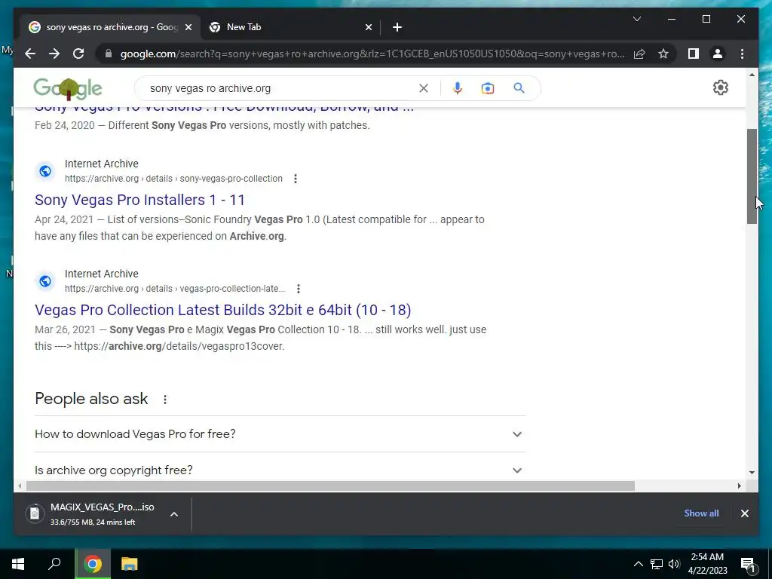This screenshot has width=772, height=579.
Task: Open more options for vegas-pro-collection-late result
Action: coord(299,289)
